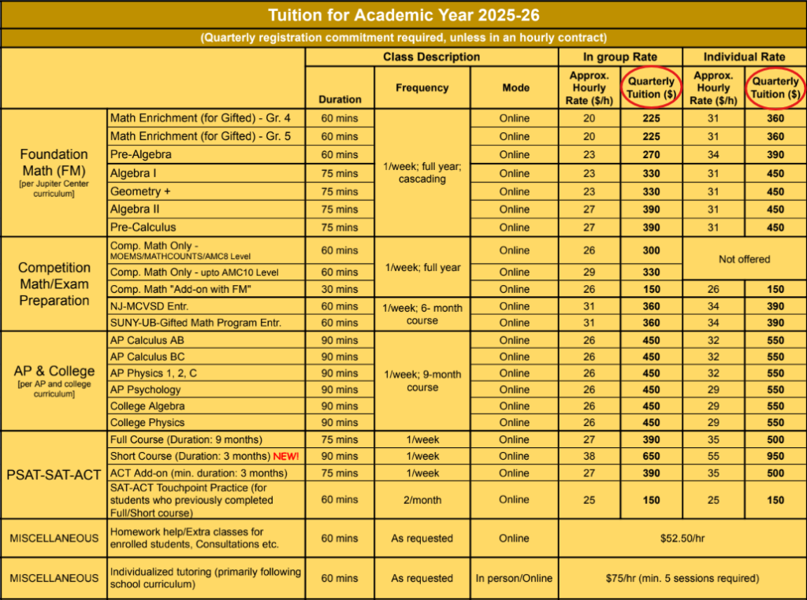Image resolution: width=807 pixels, height=600 pixels.
Task: Click the 2/month frequency cell
Action: coord(422,499)
